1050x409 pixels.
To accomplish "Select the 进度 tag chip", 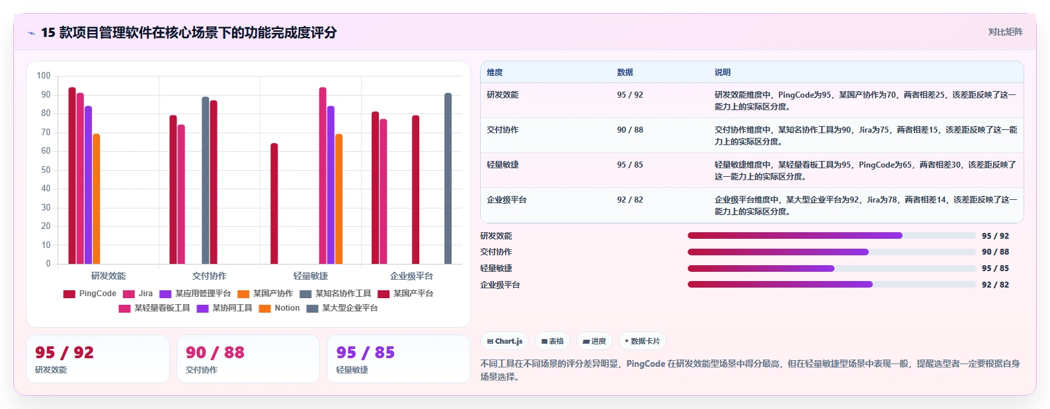I will [x=594, y=341].
